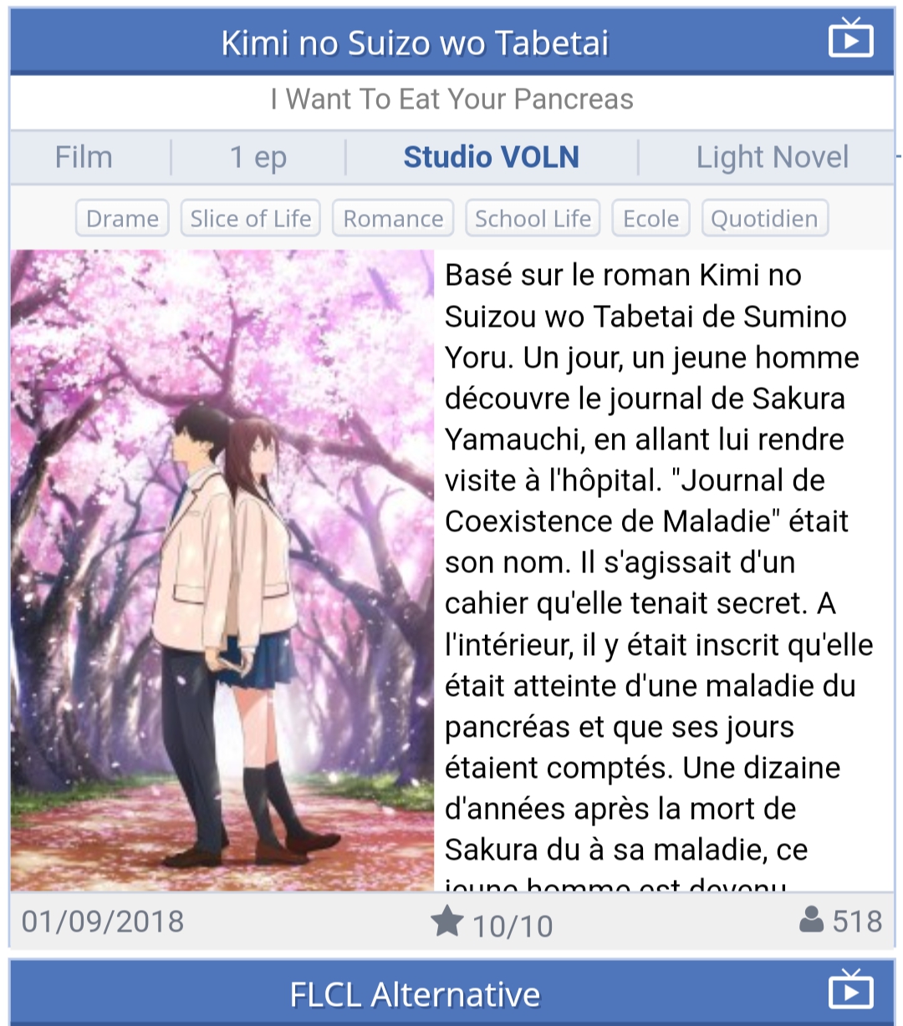Screen dimensions: 903x1026
Task: Select the English title I Want To Eat Your Pancreas
Action: pos(451,99)
